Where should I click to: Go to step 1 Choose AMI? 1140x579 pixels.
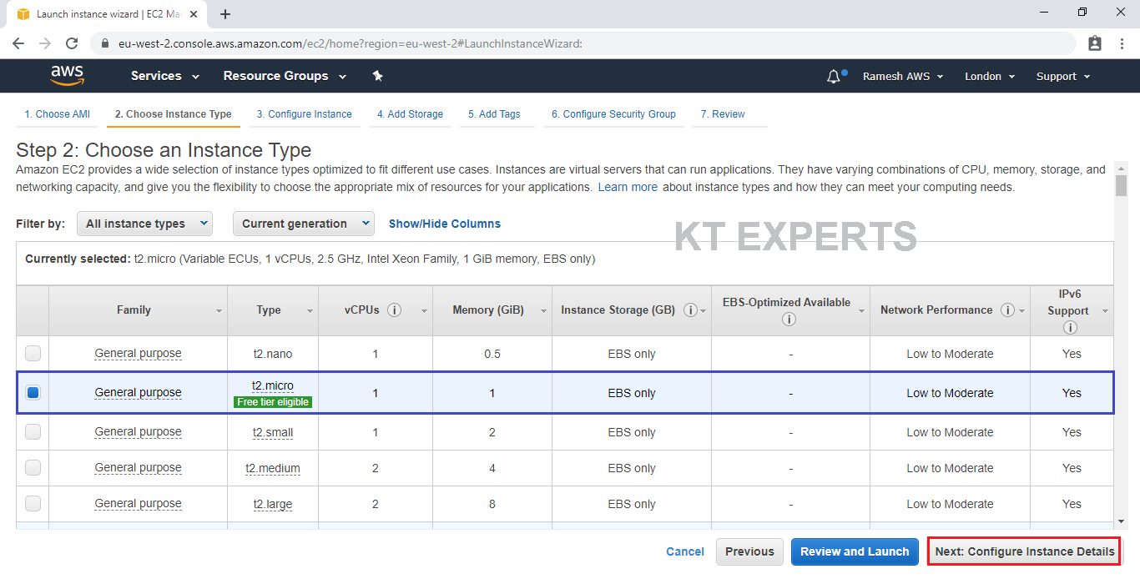click(58, 114)
